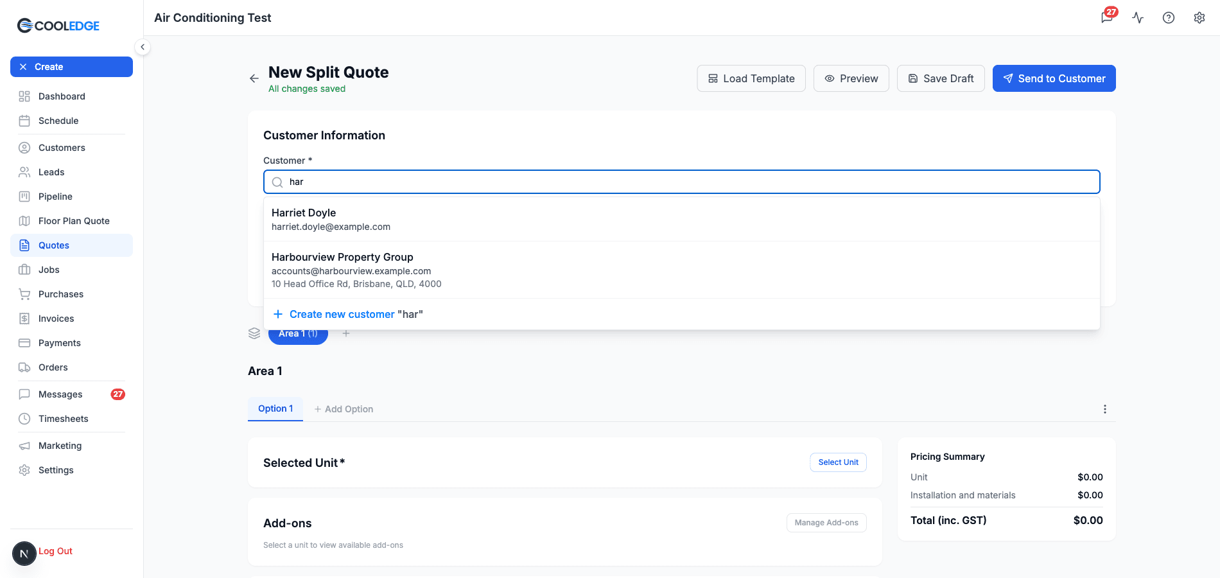The height and width of the screenshot is (578, 1220).
Task: Open the messages icon in top bar
Action: click(x=1107, y=17)
